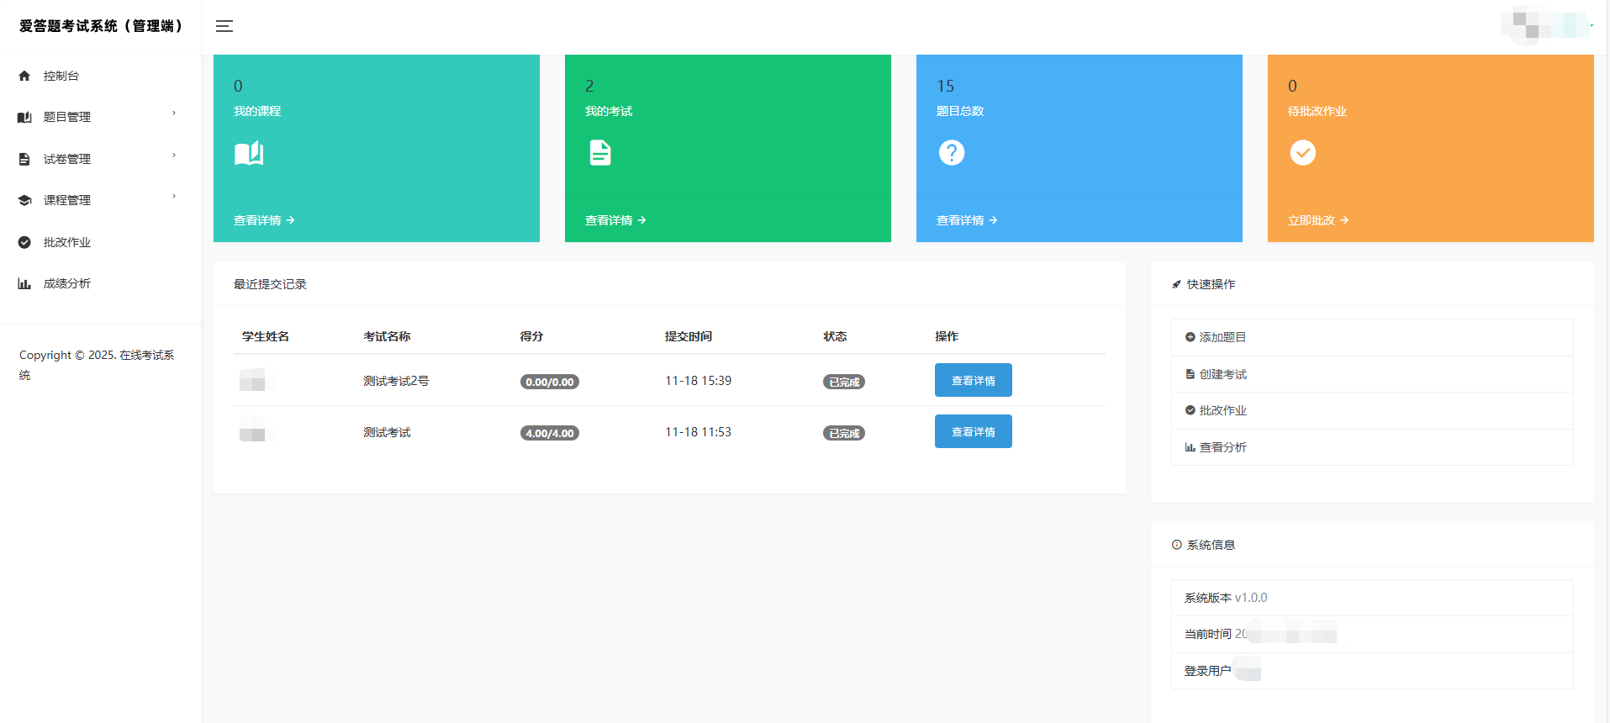The image size is (1610, 723).
Task: Expand the 题目管理 submenu chevron
Action: pyautogui.click(x=174, y=113)
